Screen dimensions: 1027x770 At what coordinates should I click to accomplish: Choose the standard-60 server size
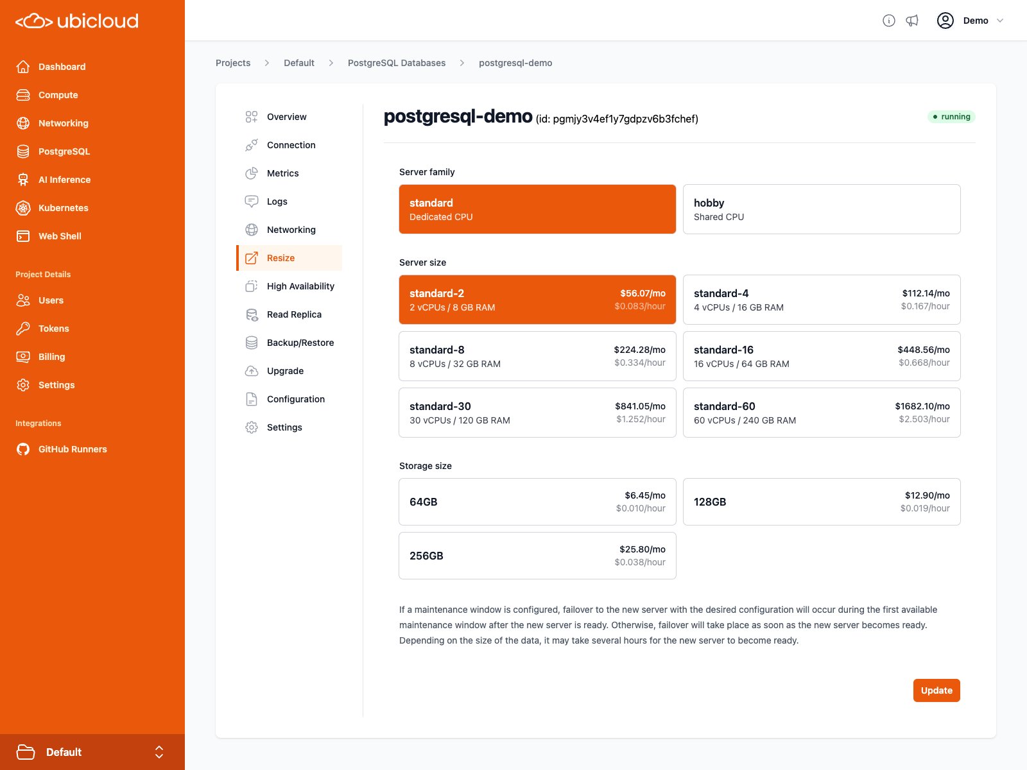pyautogui.click(x=822, y=413)
